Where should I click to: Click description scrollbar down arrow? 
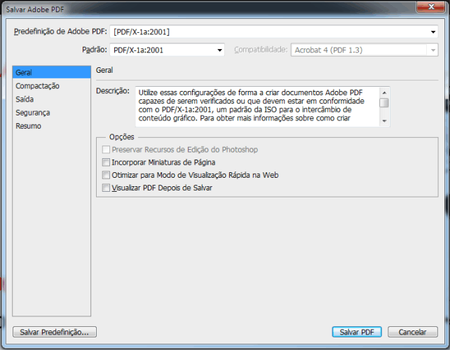(384, 121)
